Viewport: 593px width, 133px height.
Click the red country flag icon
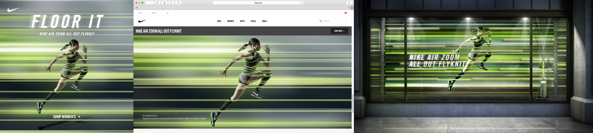click(x=346, y=13)
